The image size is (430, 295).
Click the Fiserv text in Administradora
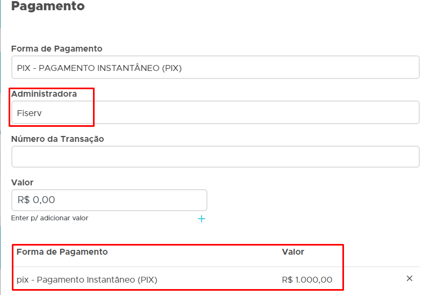[29, 113]
